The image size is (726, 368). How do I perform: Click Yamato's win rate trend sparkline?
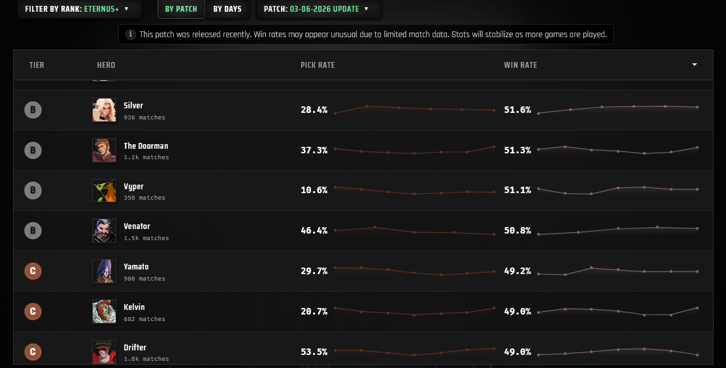[x=618, y=271]
